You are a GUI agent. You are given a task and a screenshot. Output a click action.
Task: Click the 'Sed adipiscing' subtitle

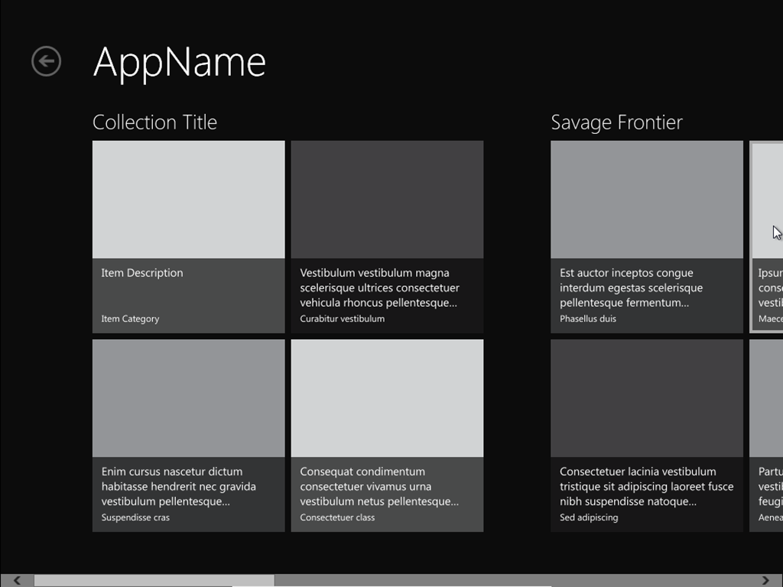[x=589, y=517]
